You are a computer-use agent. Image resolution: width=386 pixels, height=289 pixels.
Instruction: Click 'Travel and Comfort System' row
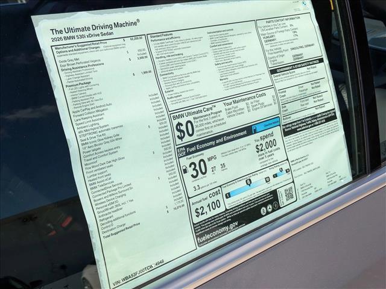pyautogui.click(x=101, y=157)
